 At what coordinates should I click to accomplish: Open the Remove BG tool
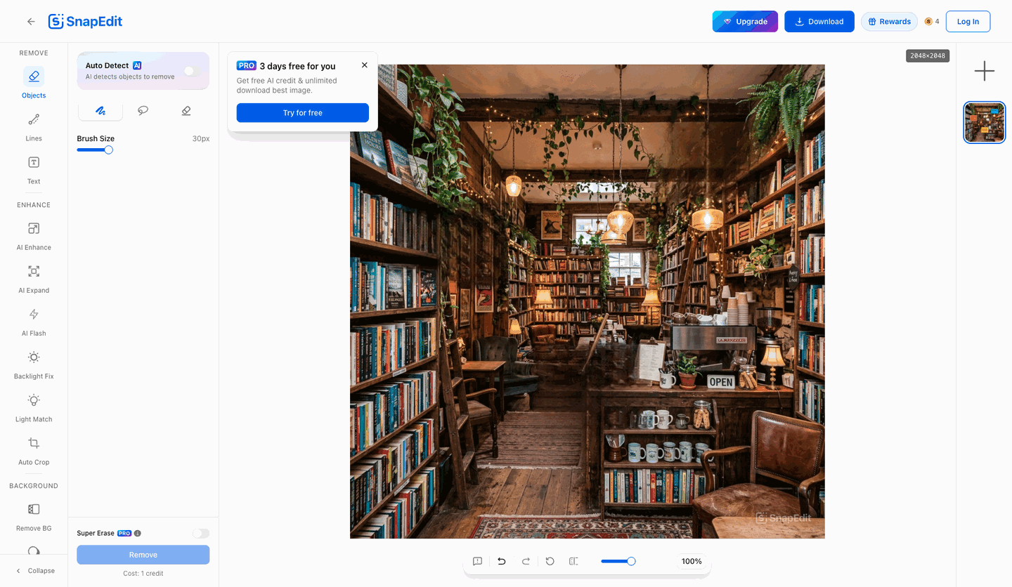34,516
